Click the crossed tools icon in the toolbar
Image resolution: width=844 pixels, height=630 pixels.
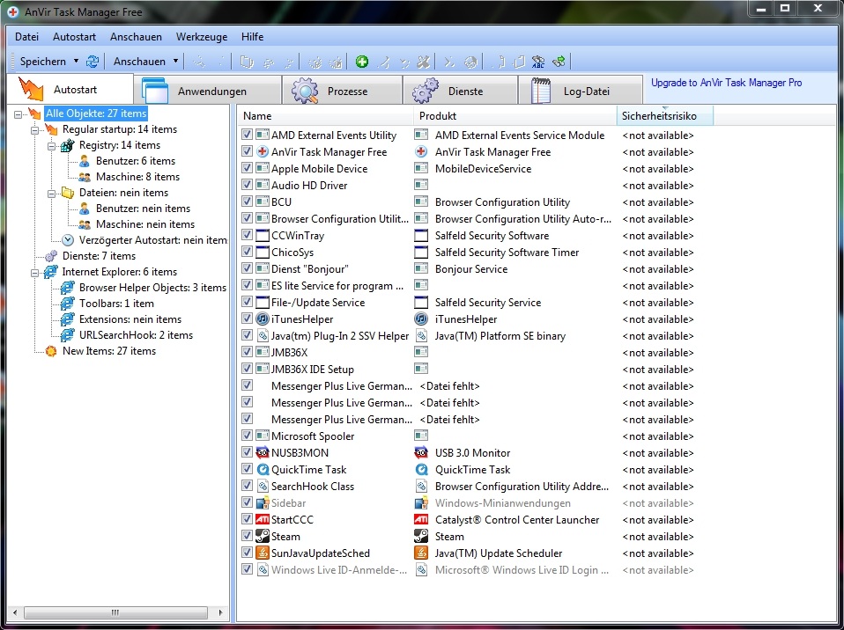[x=424, y=62]
